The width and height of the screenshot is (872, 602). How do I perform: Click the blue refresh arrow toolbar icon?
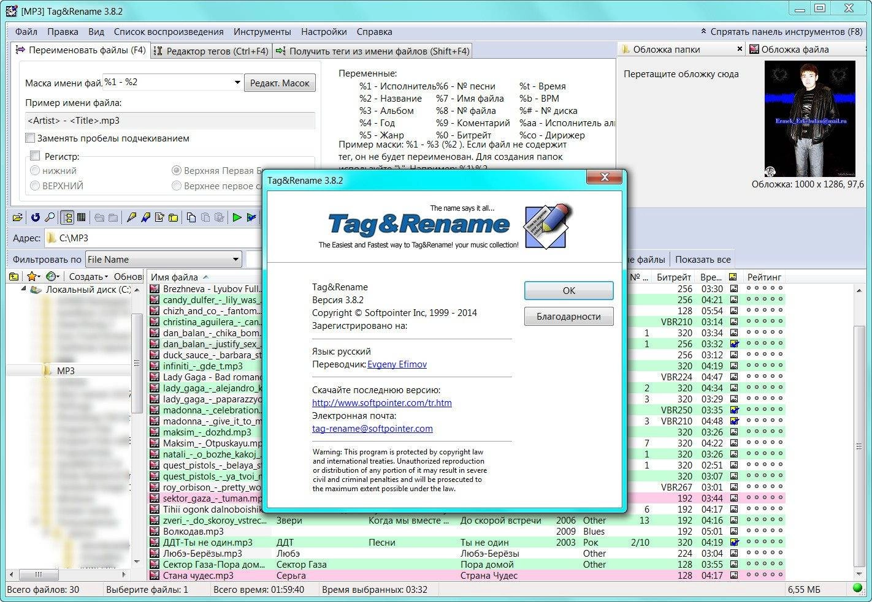(36, 217)
